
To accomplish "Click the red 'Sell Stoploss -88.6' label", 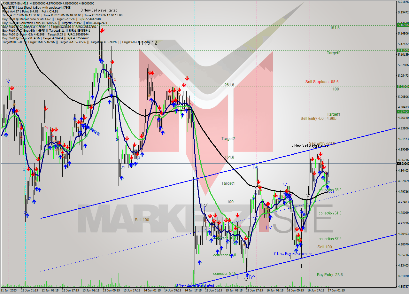I will tap(322, 82).
